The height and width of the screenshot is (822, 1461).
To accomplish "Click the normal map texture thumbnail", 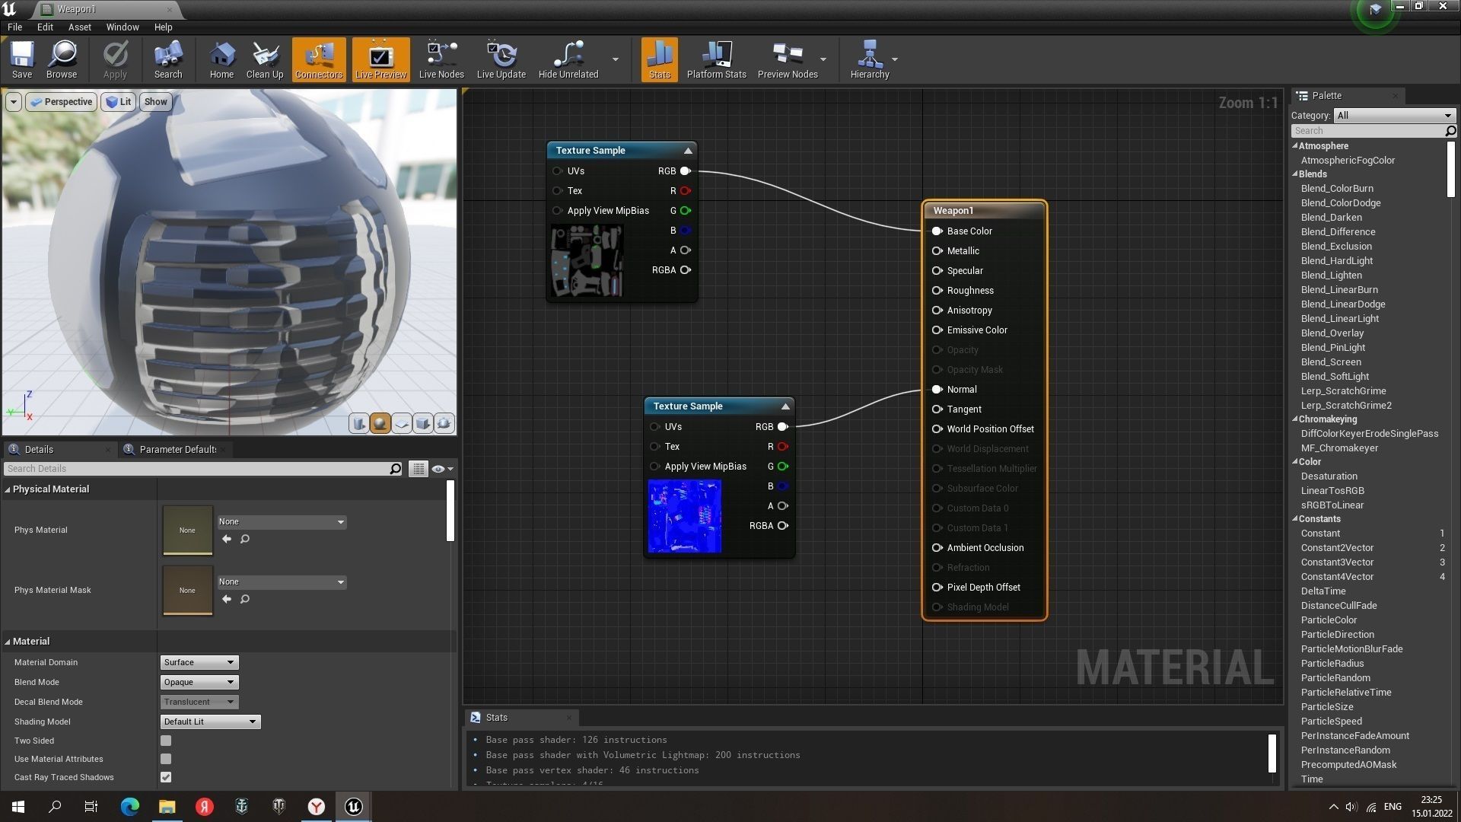I will [x=684, y=517].
